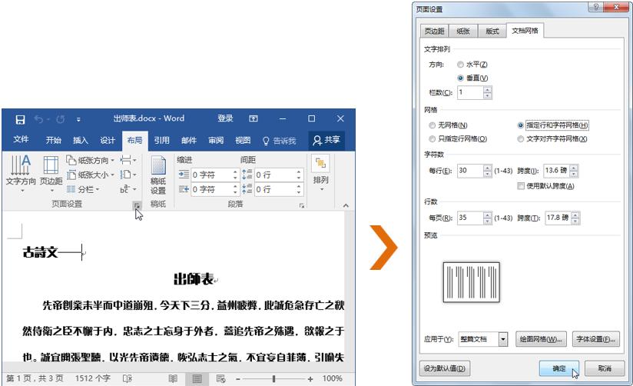The height and width of the screenshot is (386, 633).
Task: Open 稿纸设置 manuscript paper settings
Action: point(158,175)
